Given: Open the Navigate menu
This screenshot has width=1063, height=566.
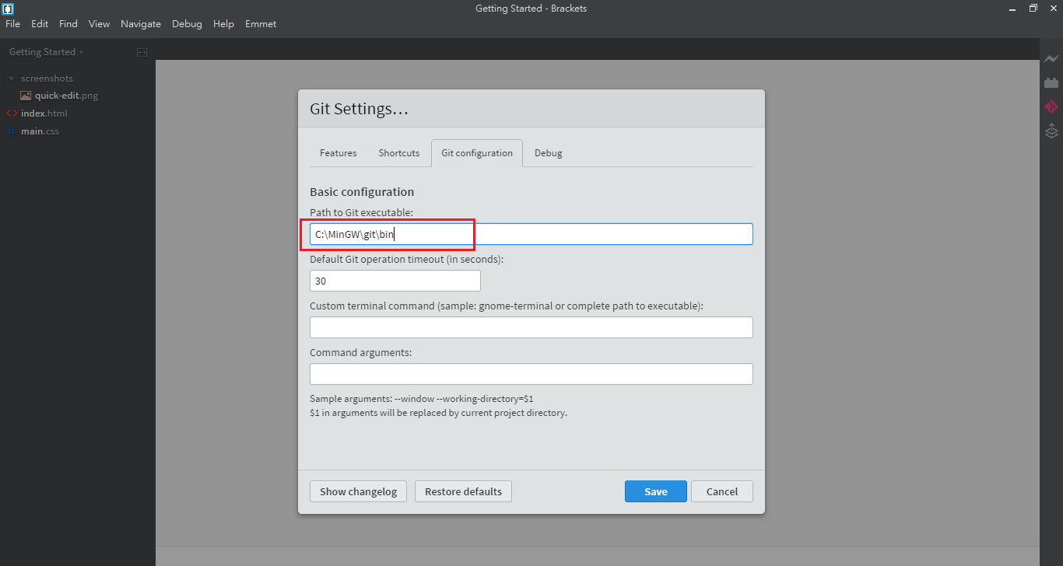Looking at the screenshot, I should (x=141, y=24).
